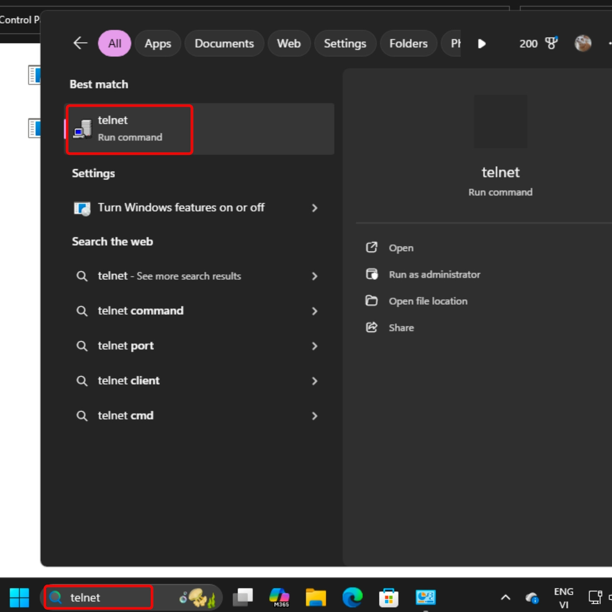Viewport: 612px width, 612px height.
Task: Open Microsoft Store from the taskbar
Action: (389, 597)
